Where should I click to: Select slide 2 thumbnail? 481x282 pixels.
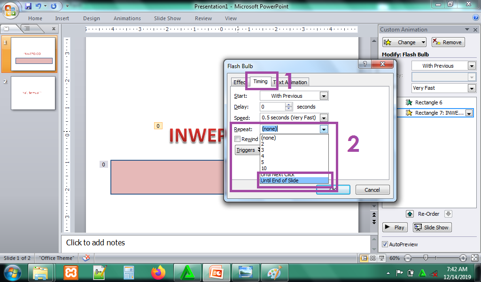(x=33, y=93)
